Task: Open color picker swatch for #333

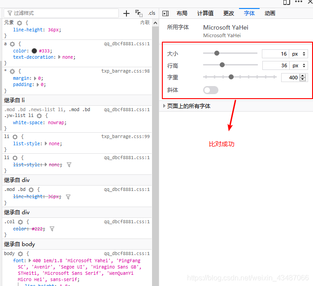Action: (x=35, y=51)
